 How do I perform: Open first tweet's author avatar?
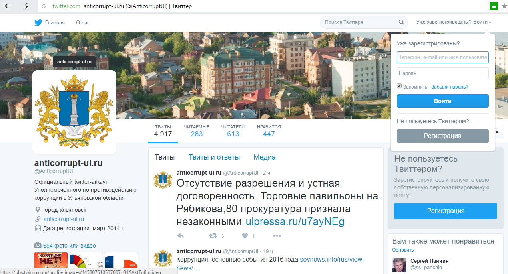(163, 180)
